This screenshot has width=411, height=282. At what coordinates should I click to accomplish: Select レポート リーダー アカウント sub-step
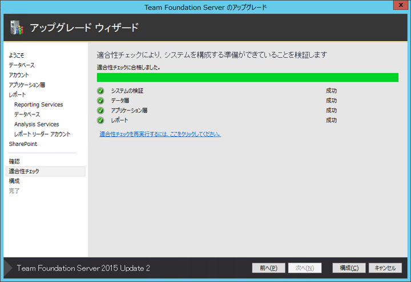tap(42, 134)
